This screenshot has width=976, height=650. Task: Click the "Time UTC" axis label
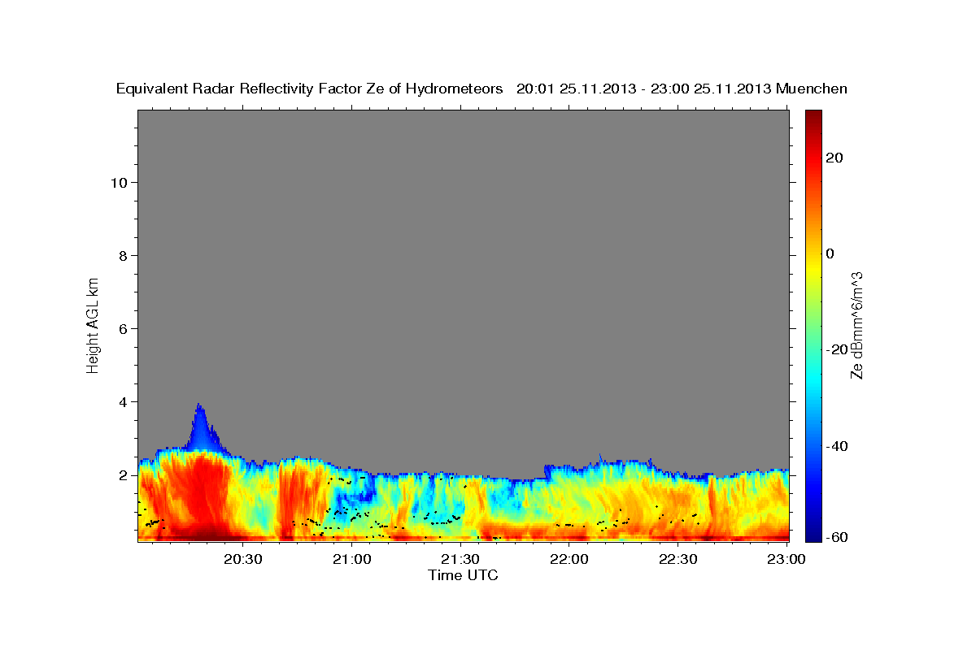coord(463,575)
